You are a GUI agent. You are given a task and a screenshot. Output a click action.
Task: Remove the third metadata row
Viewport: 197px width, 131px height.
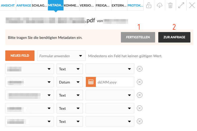point(140,95)
